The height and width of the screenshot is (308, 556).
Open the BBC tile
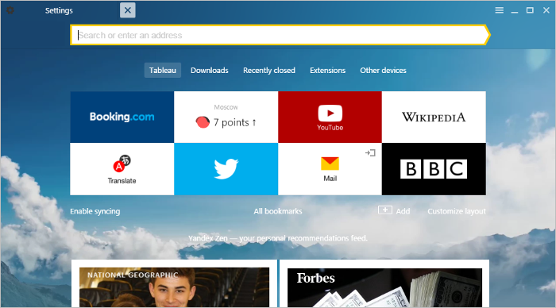tap(434, 169)
